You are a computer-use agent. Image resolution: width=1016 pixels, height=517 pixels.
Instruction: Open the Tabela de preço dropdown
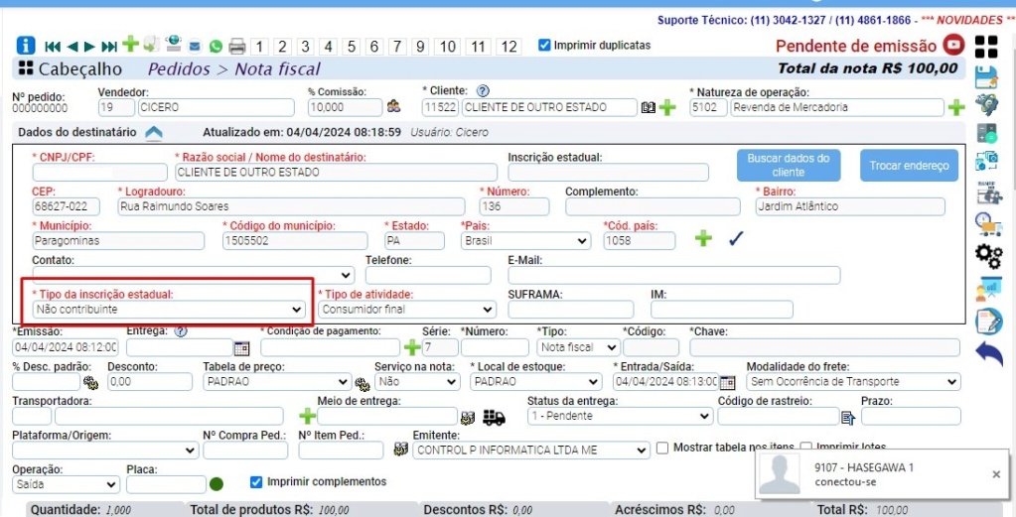click(277, 382)
